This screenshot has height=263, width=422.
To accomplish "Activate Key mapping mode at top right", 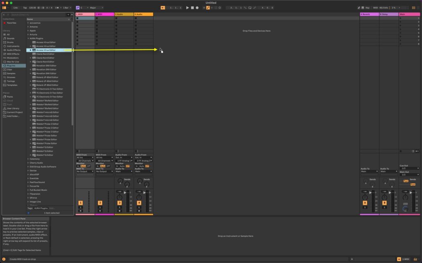I will pos(368,7).
